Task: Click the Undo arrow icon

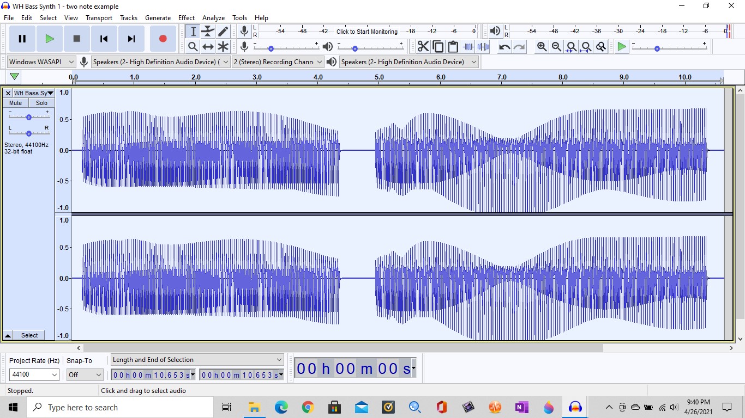Action: tap(504, 47)
